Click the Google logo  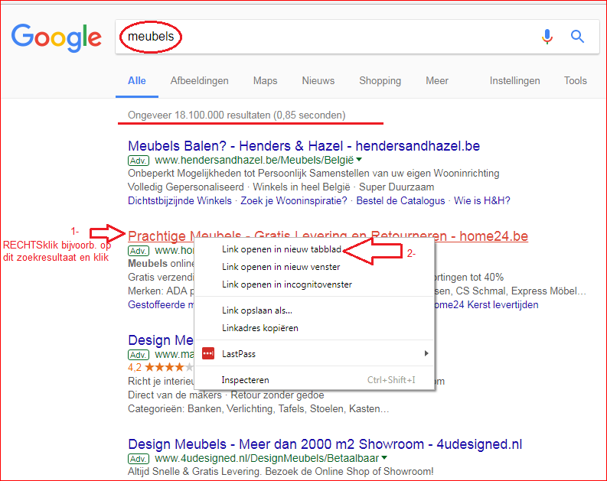(x=56, y=37)
